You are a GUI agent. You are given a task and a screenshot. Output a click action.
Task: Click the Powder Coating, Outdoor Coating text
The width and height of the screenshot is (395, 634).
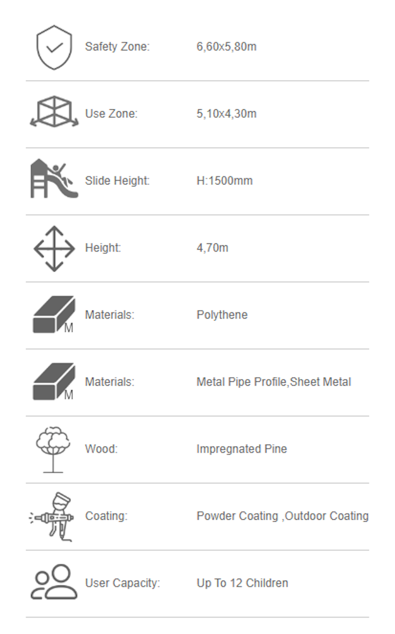pyautogui.click(x=282, y=516)
